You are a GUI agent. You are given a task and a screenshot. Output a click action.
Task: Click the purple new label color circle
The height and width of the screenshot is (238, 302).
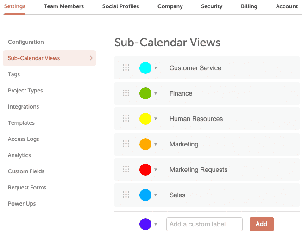pos(145,224)
